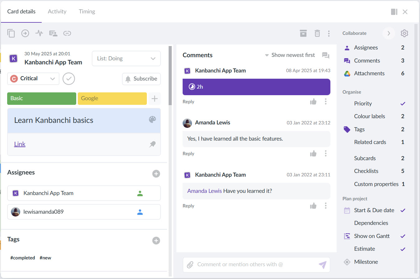Copy the card link via chain icon

(67, 33)
